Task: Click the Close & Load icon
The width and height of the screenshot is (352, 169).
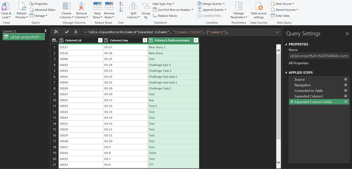Action: coord(6,6)
